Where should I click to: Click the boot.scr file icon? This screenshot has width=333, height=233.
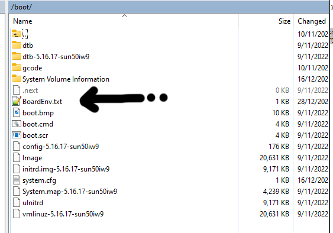point(17,135)
